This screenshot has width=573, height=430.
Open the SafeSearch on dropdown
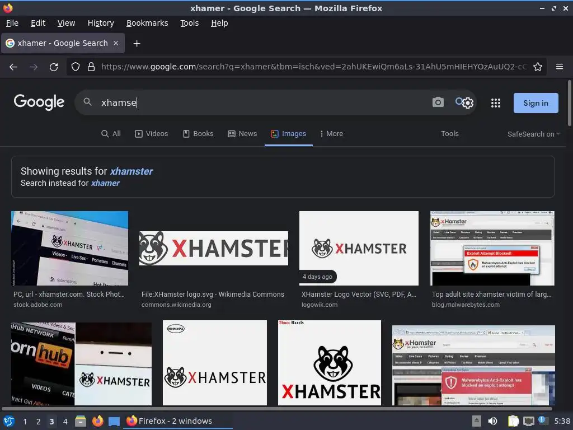click(533, 134)
